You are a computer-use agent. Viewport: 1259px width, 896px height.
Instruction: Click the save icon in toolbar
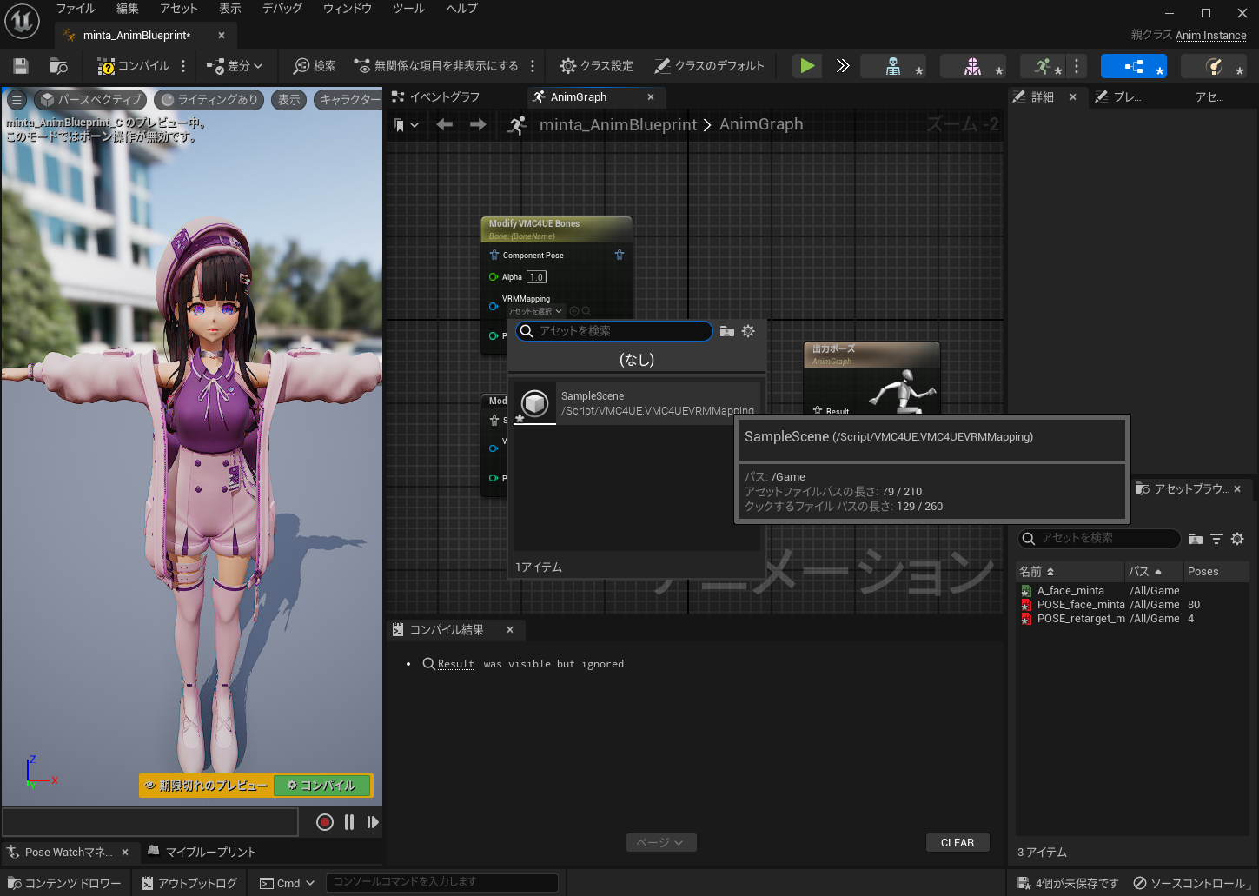(21, 66)
